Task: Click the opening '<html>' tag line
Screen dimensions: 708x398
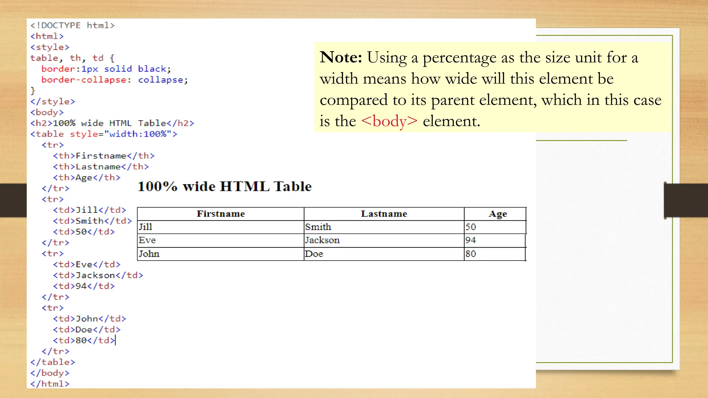Action: [47, 36]
